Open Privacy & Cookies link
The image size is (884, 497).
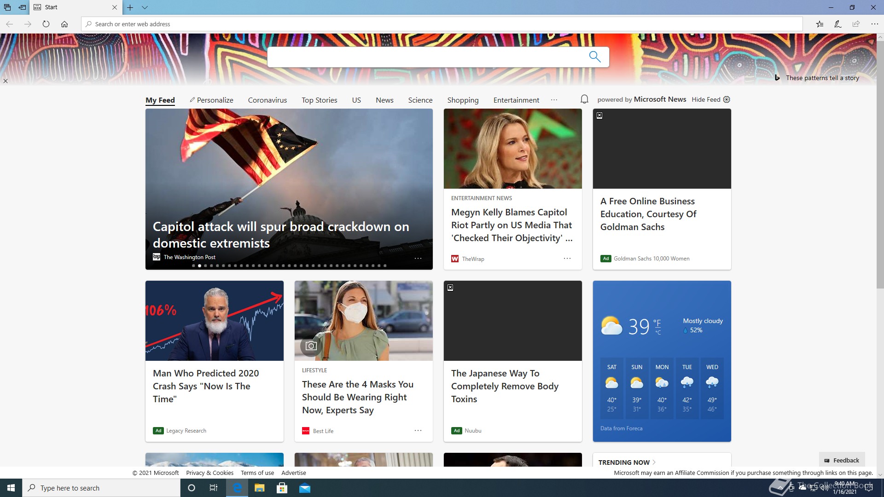[209, 473]
